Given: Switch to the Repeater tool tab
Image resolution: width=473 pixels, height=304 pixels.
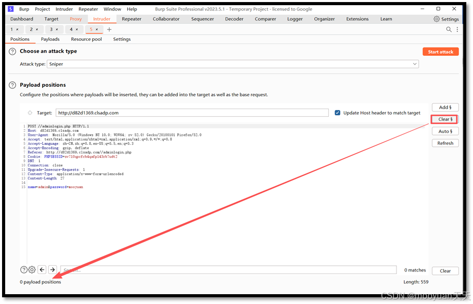Looking at the screenshot, I should [x=131, y=19].
